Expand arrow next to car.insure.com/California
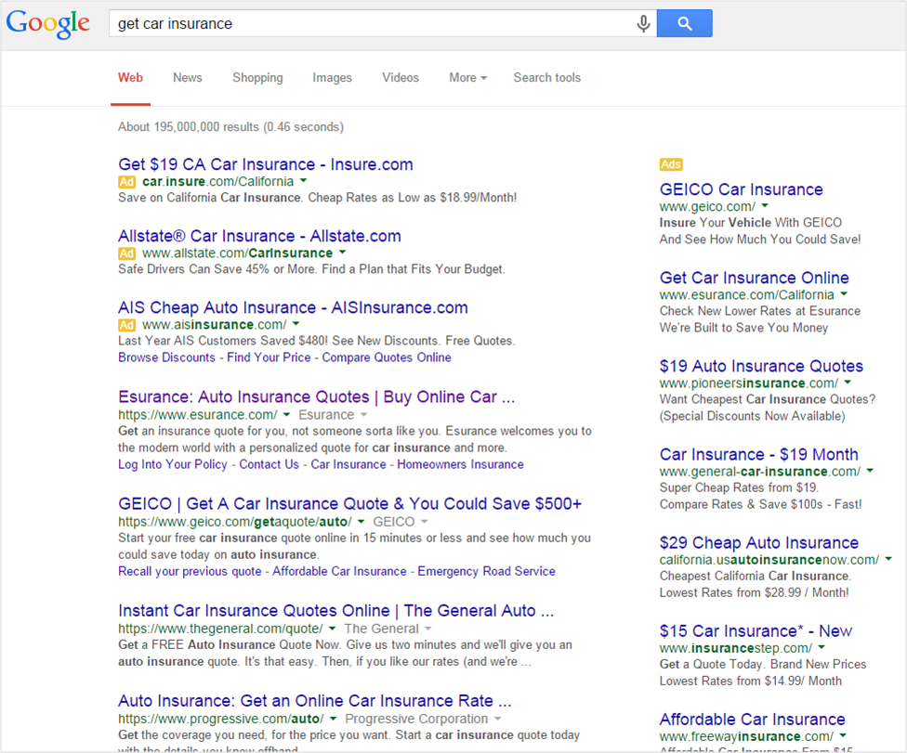Viewport: 907px width, 753px height. tap(303, 181)
